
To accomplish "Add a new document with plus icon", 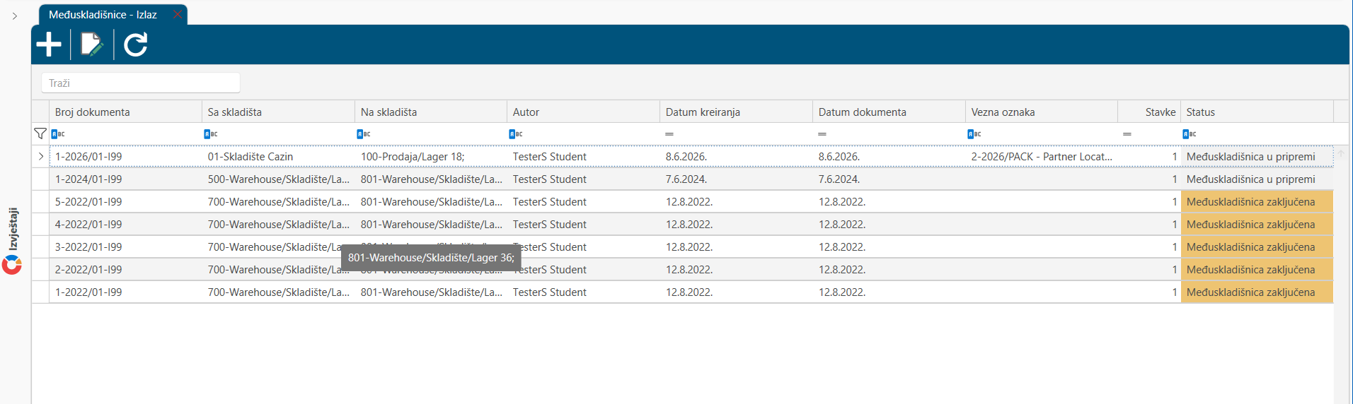I will [x=49, y=44].
